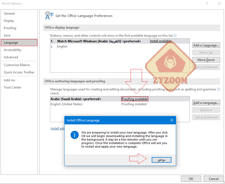Click the Move Down button
Viewport: 225px width, 184px height.
[206, 60]
